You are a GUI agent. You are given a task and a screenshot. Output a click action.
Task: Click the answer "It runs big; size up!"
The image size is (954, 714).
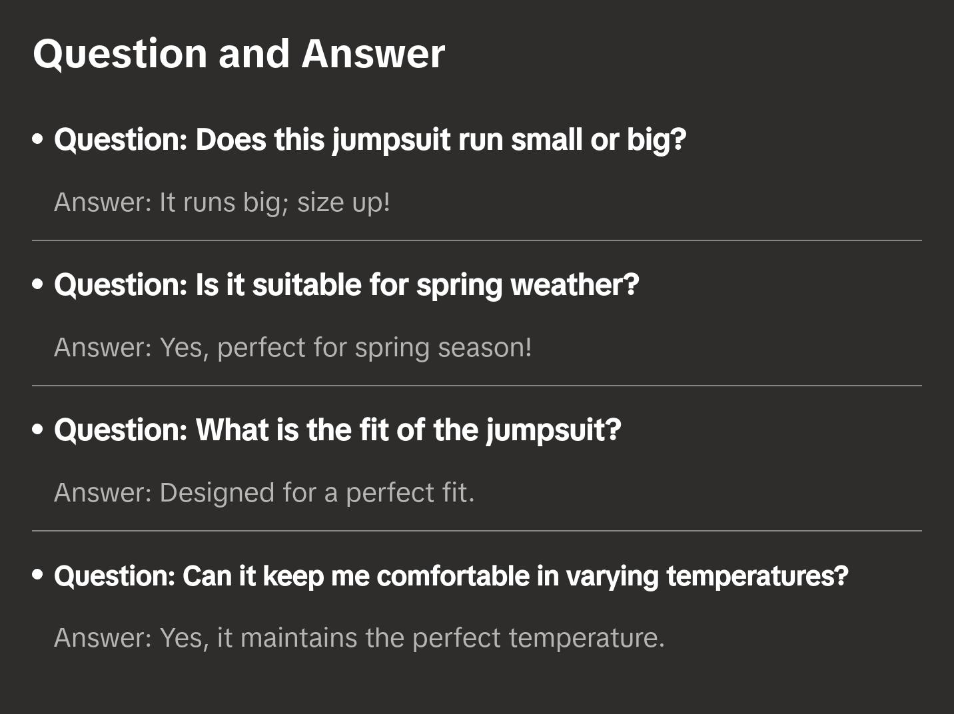222,202
